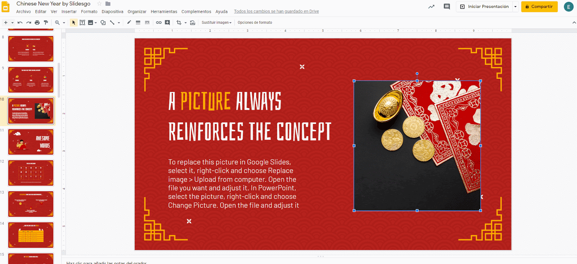Select the line tool icon
Viewport: 577px width, 264px height.
(112, 22)
